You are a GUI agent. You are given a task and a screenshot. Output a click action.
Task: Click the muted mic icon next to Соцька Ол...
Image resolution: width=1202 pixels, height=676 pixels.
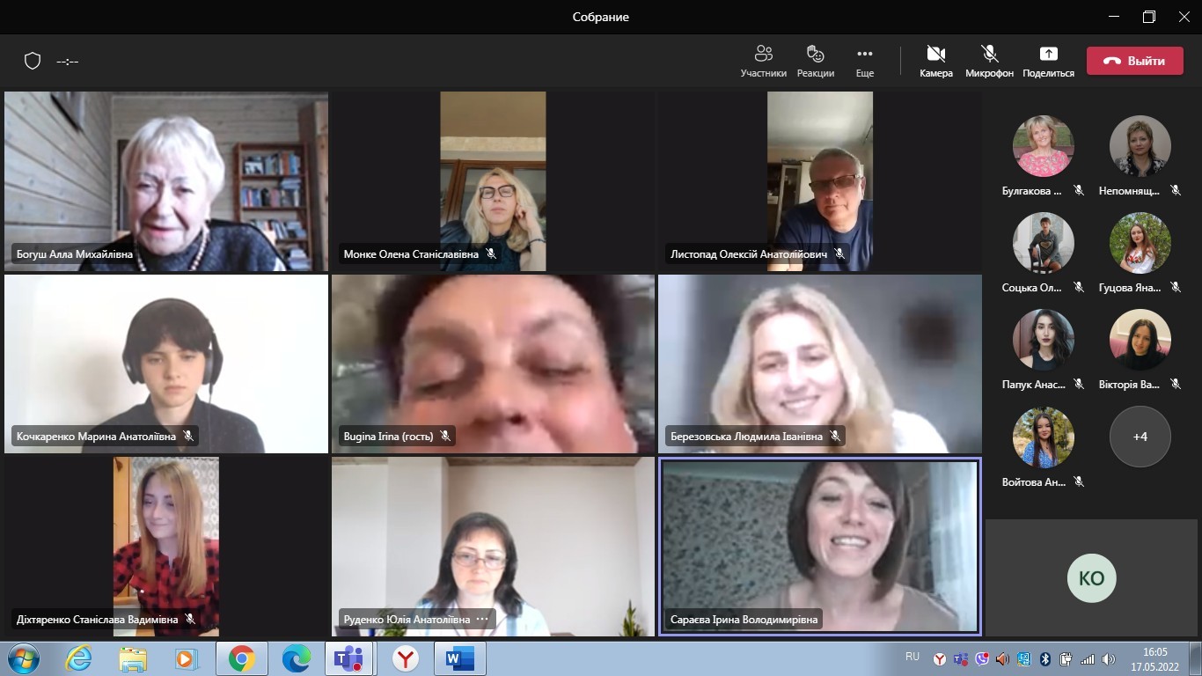[1079, 287]
